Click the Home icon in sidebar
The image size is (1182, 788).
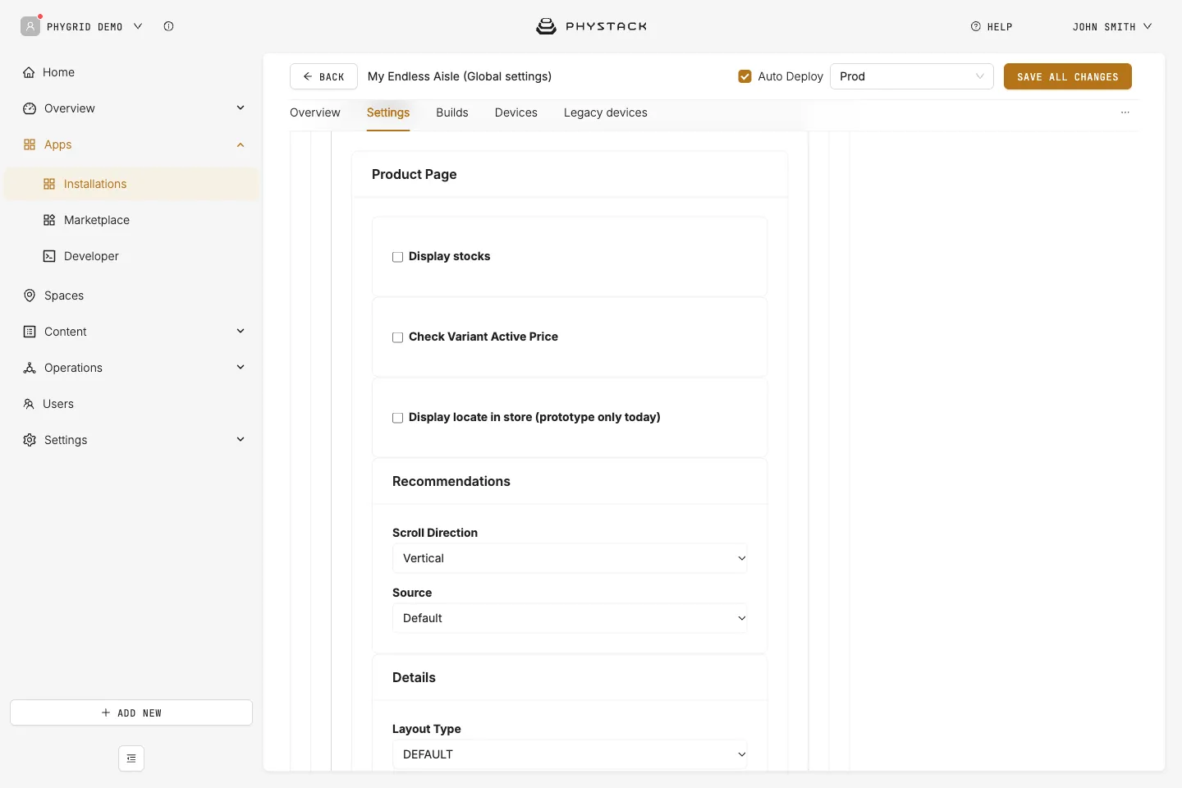tap(29, 72)
